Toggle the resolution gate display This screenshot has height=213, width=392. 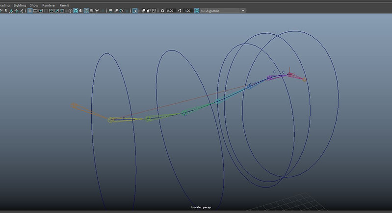pyautogui.click(x=41, y=11)
